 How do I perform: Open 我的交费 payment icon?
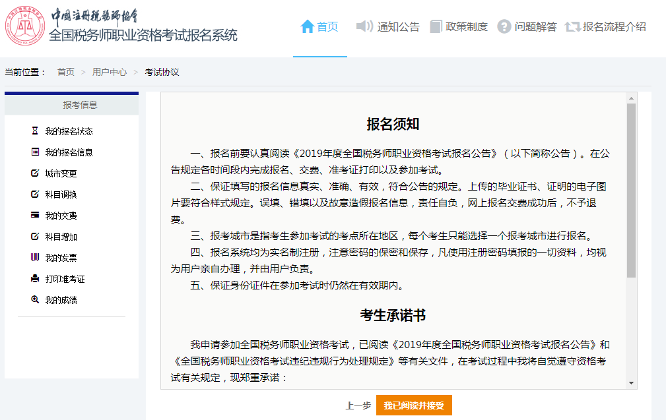(36, 216)
